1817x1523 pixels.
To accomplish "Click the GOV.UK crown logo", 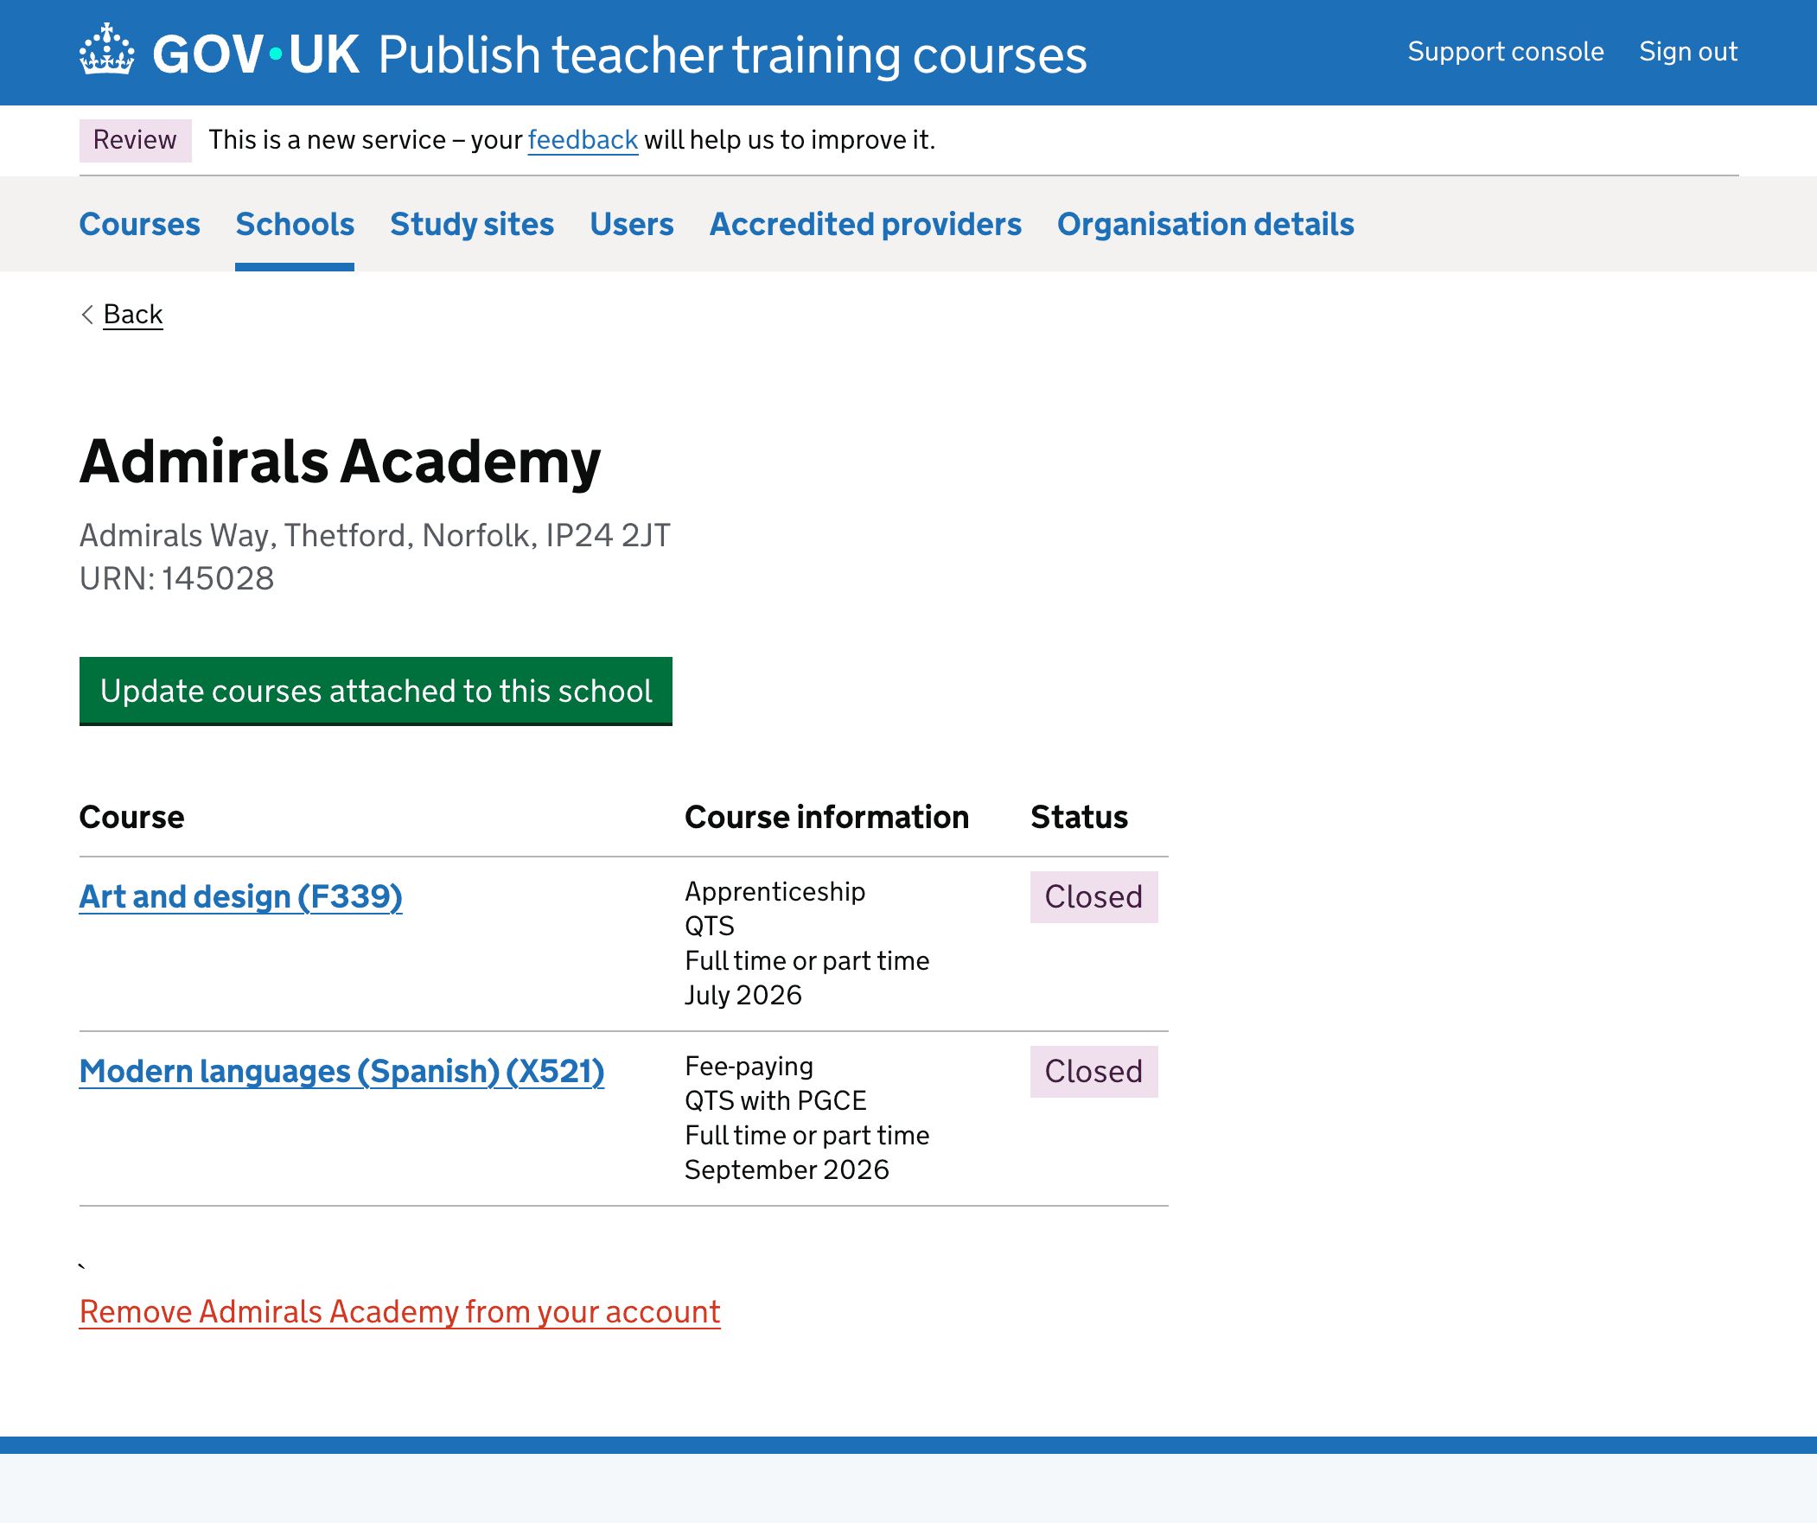I will coord(107,50).
